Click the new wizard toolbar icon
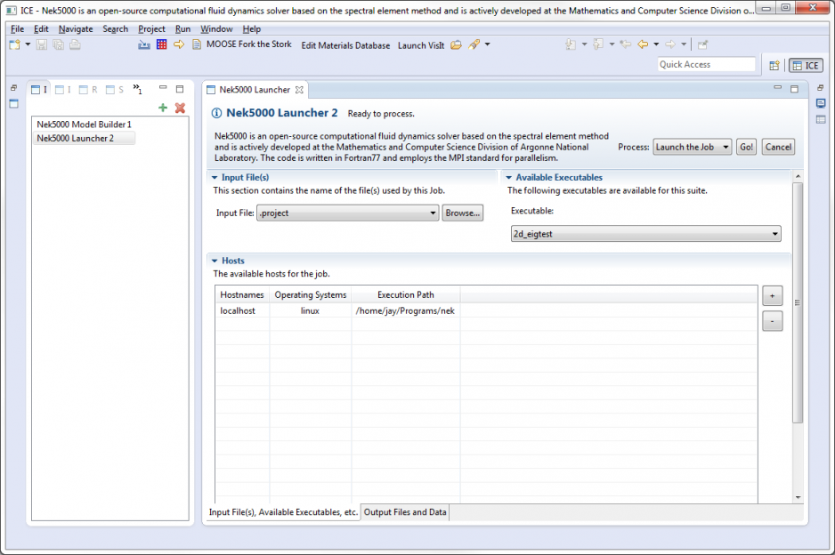Image resolution: width=835 pixels, height=555 pixels. point(15,44)
